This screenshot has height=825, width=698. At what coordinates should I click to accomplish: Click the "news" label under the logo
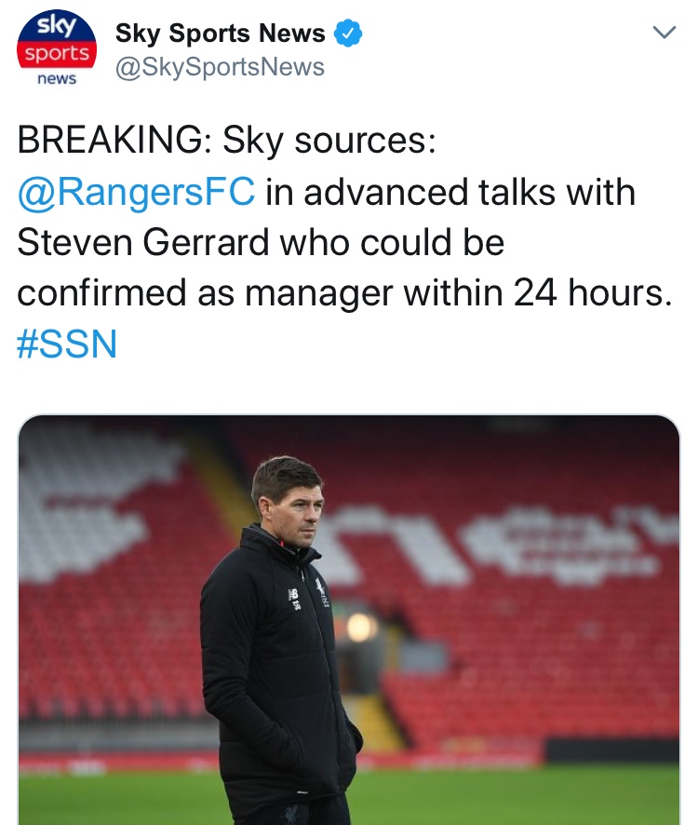pos(57,79)
